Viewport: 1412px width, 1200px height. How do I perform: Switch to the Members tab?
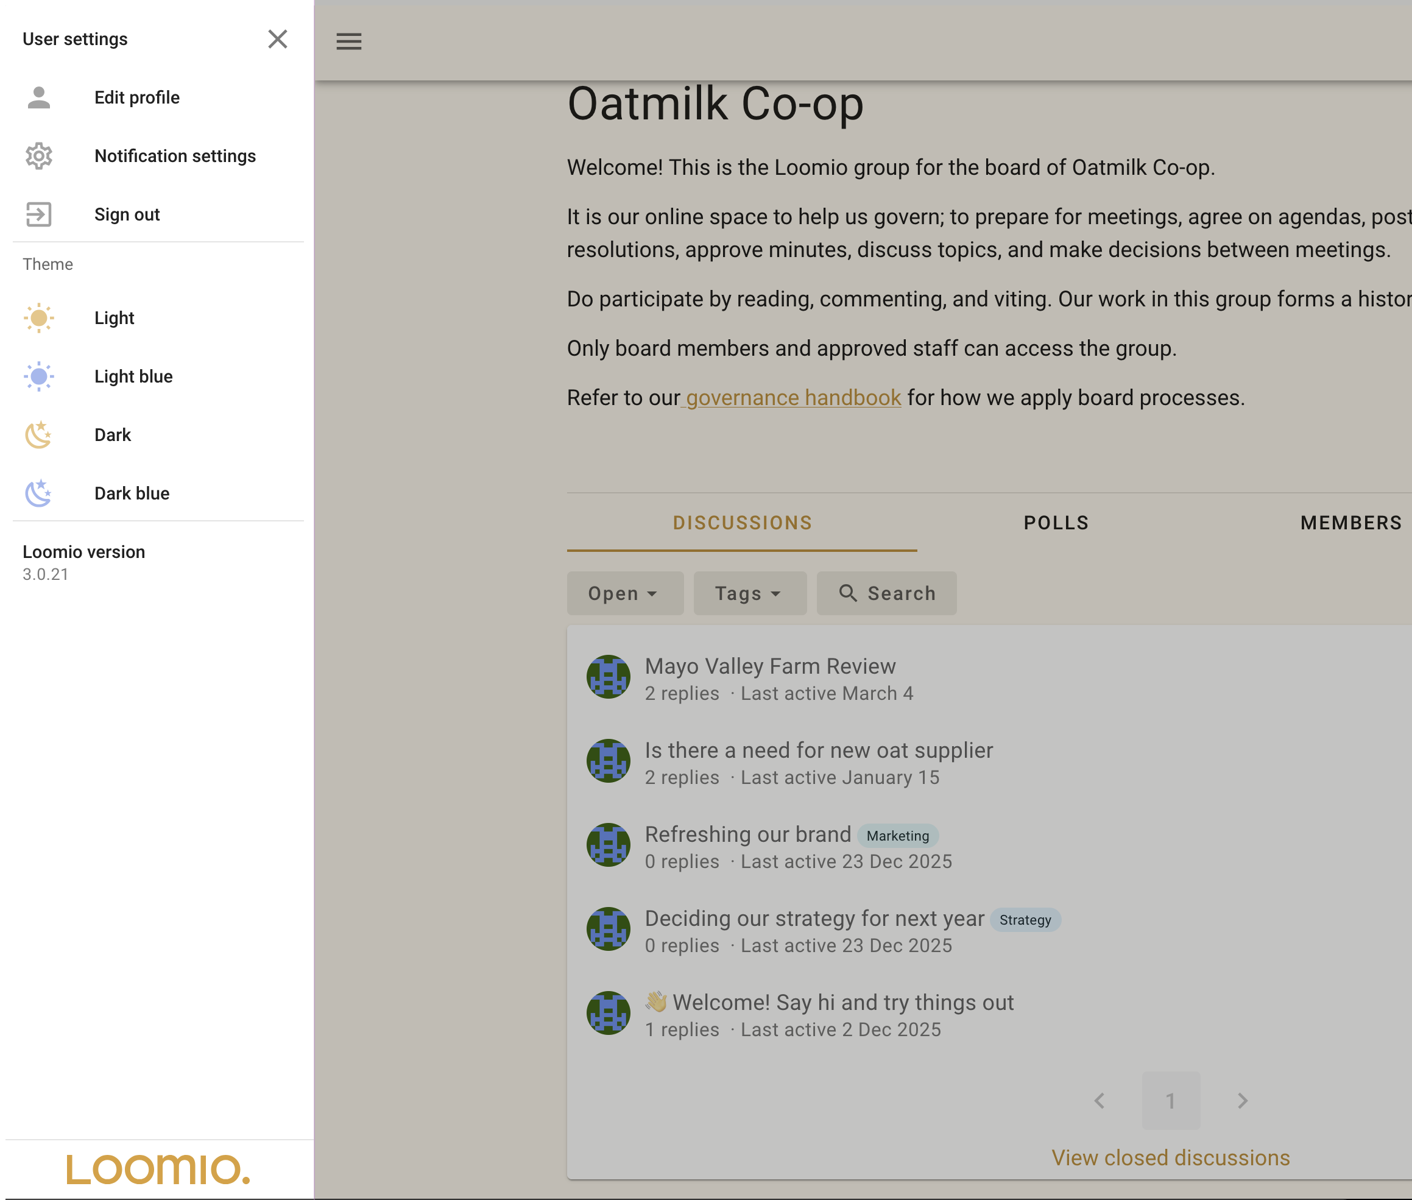pos(1351,523)
